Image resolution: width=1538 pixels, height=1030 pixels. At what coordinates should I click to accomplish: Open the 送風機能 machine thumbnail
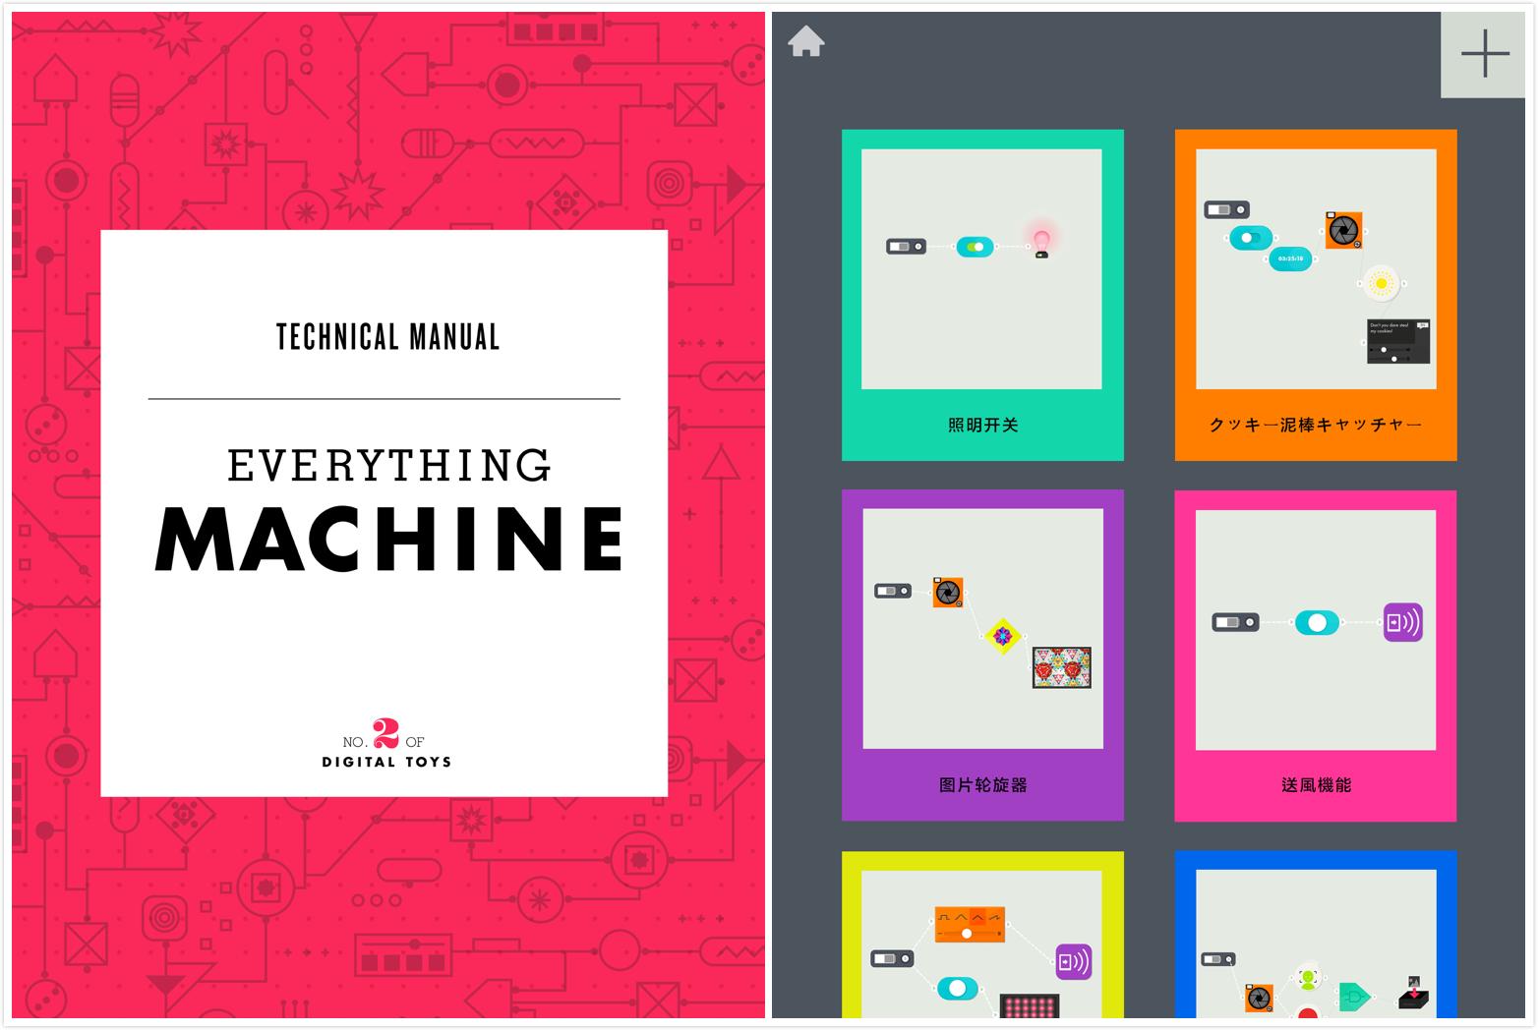click(x=1316, y=629)
